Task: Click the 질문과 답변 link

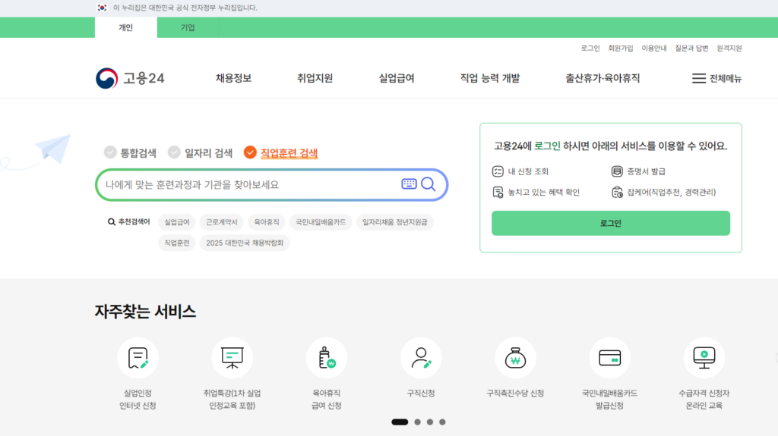Action: coord(691,48)
